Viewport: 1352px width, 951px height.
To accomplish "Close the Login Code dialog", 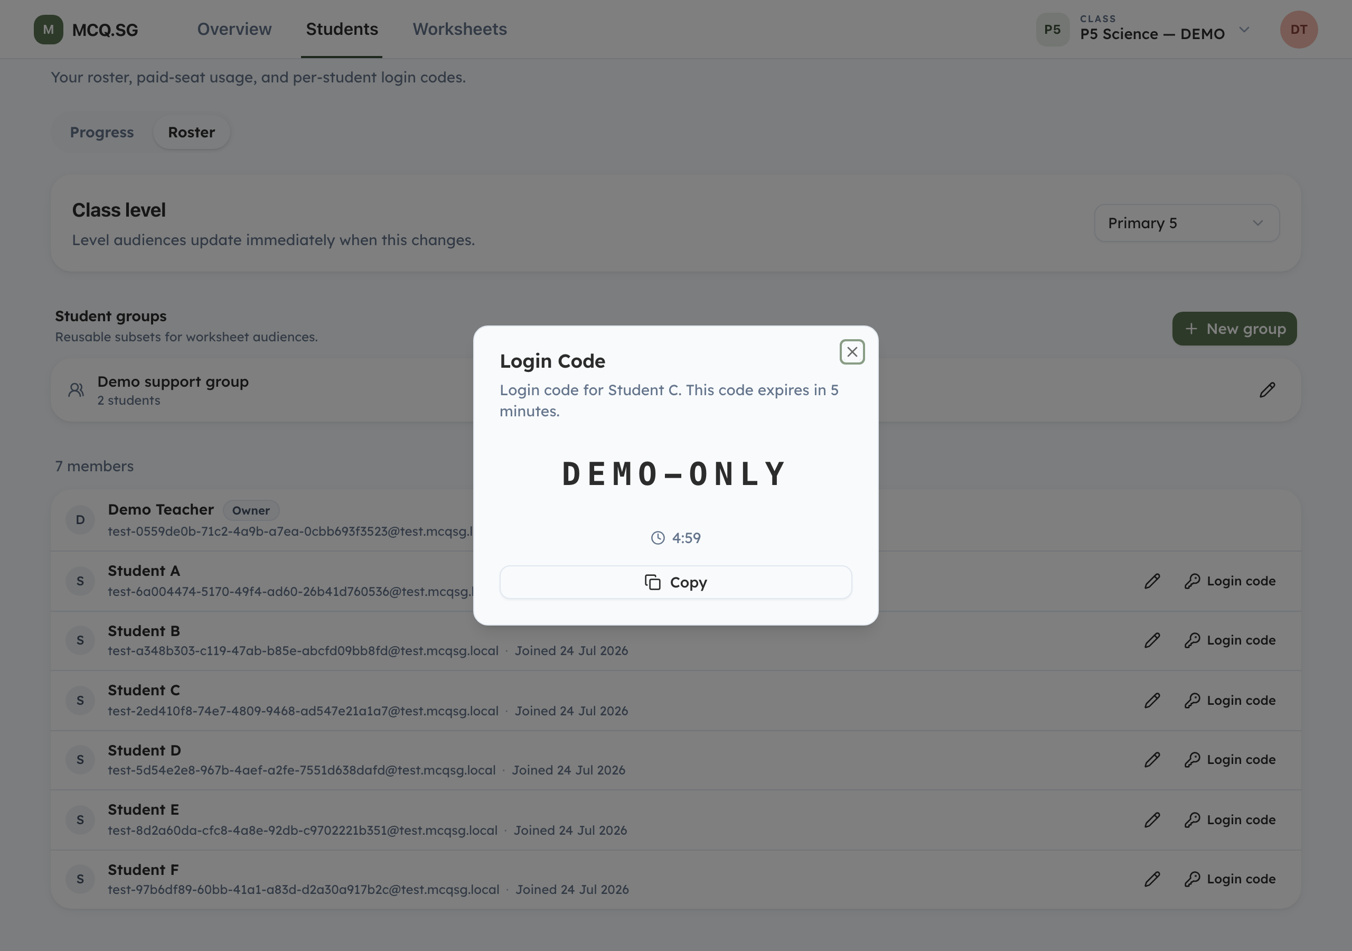I will [x=851, y=352].
